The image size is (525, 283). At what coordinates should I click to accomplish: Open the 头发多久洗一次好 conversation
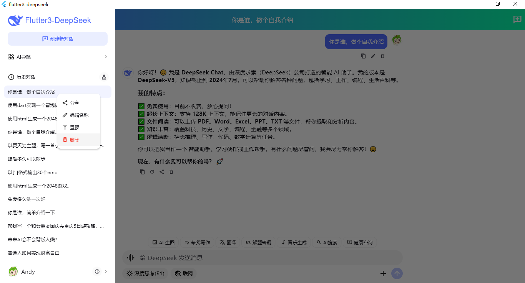[58, 199]
